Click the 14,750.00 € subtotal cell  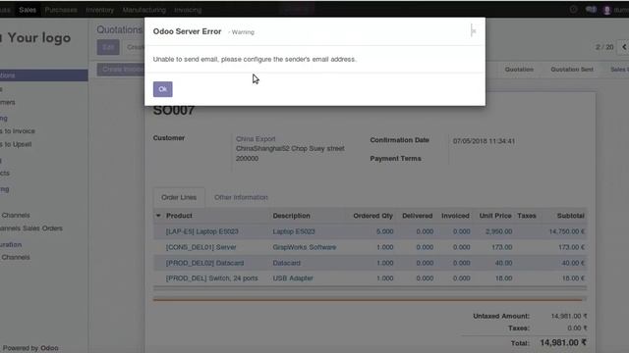tap(567, 231)
